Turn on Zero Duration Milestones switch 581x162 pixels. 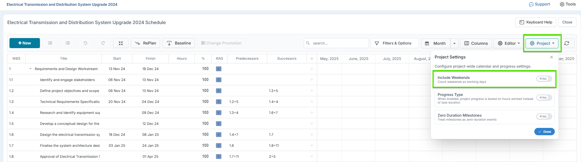[544, 116]
